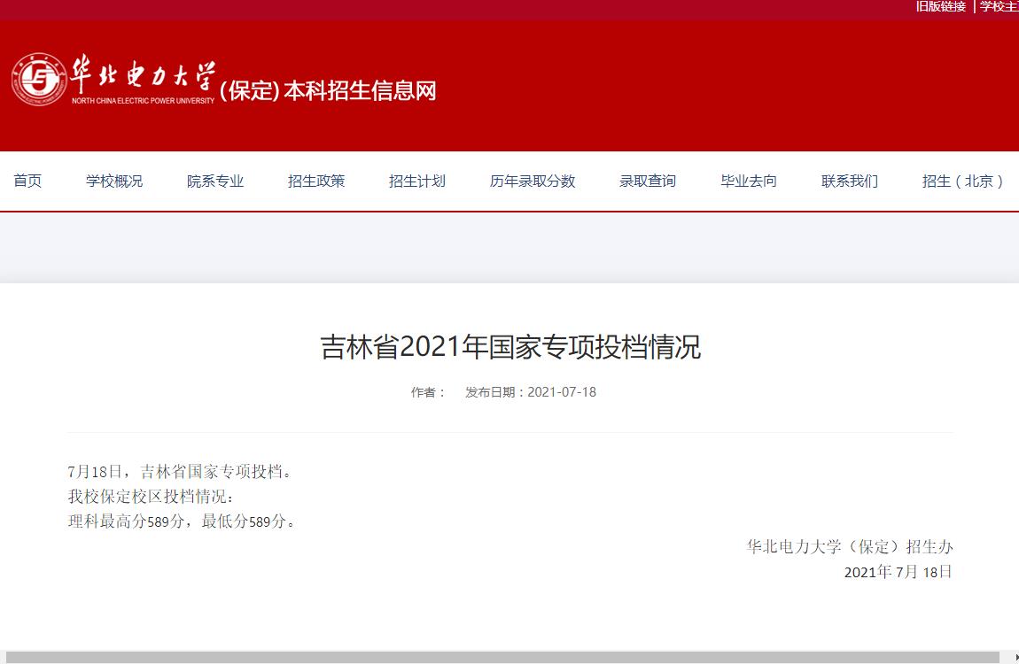
Task: Open the 学校概况 menu item
Action: (114, 181)
